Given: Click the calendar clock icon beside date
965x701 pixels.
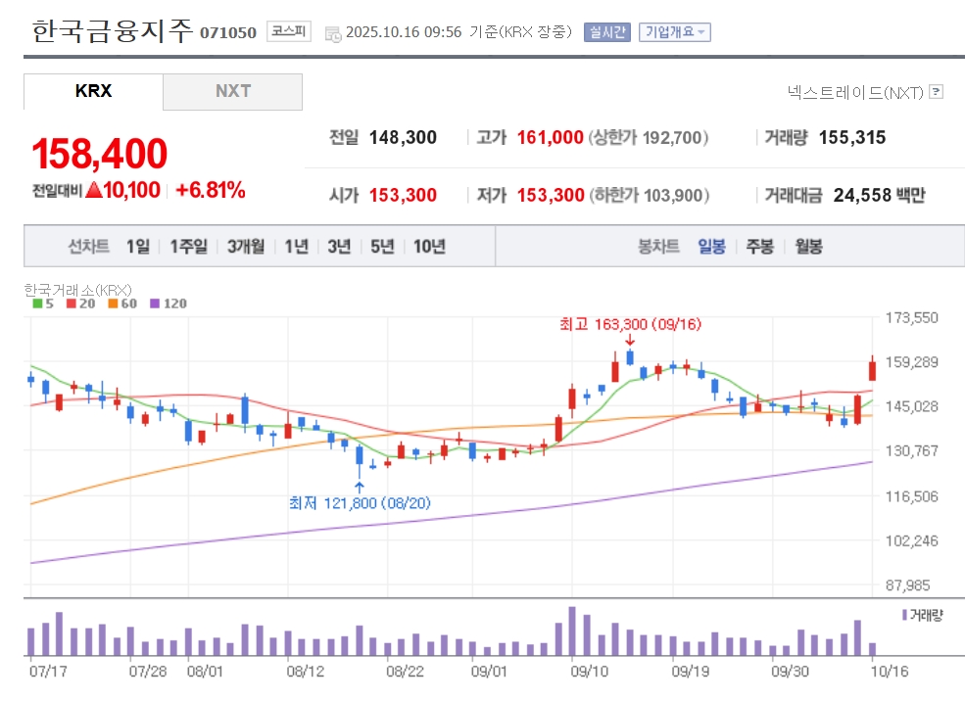Looking at the screenshot, I should click(x=333, y=34).
